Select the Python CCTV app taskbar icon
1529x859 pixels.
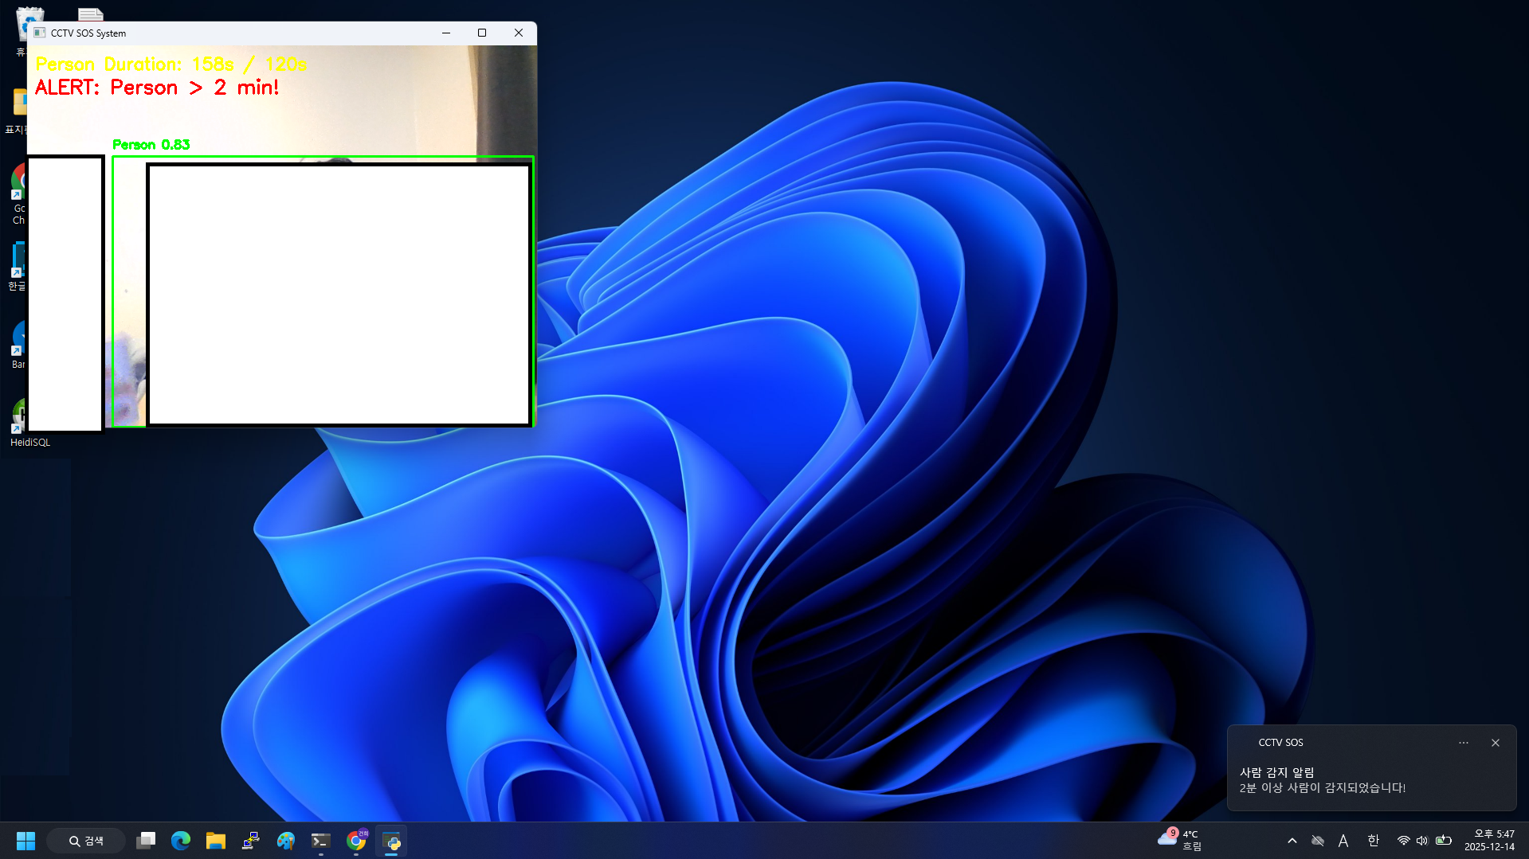point(391,841)
